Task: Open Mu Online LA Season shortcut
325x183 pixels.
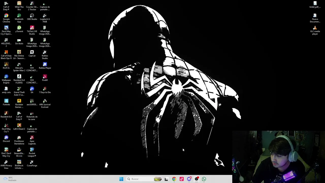Action: (x=19, y=55)
